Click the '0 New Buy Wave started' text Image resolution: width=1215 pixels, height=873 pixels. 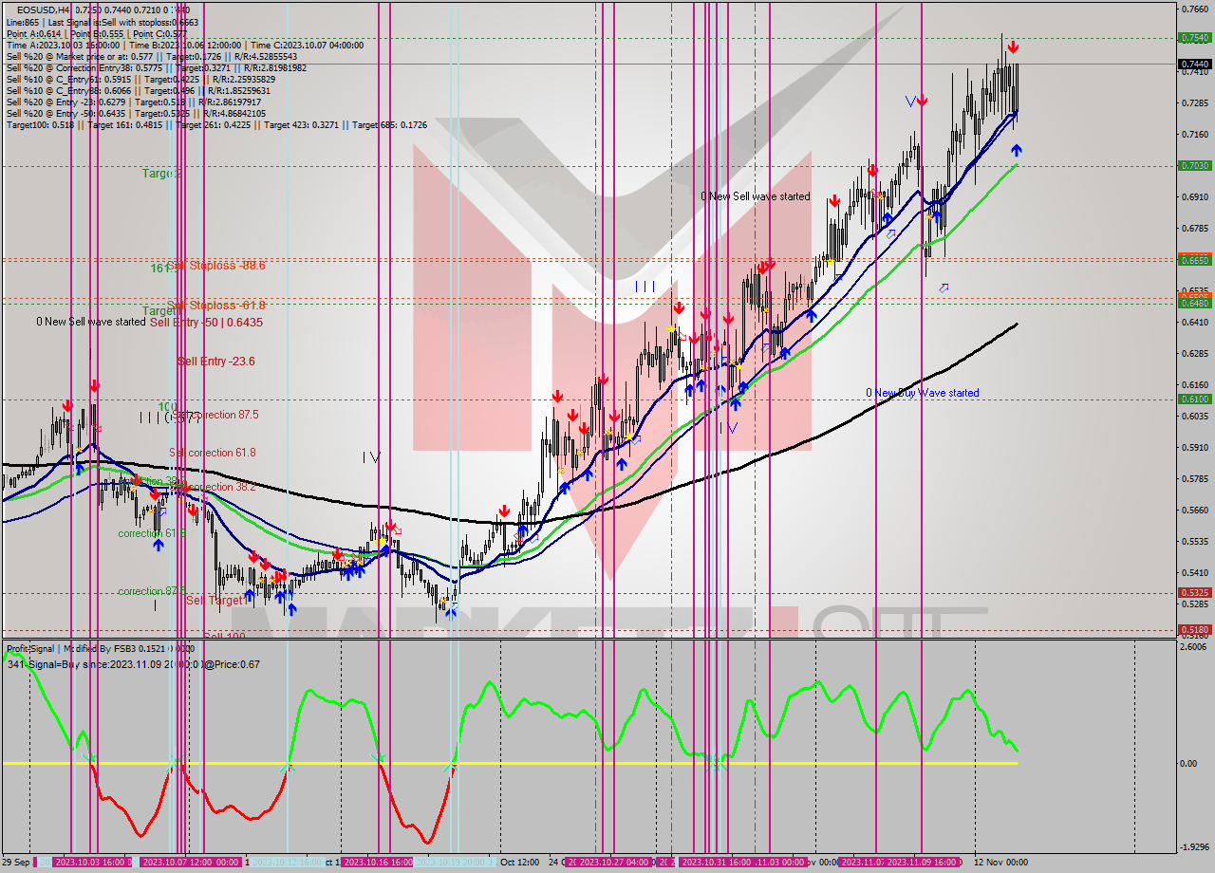tap(922, 393)
